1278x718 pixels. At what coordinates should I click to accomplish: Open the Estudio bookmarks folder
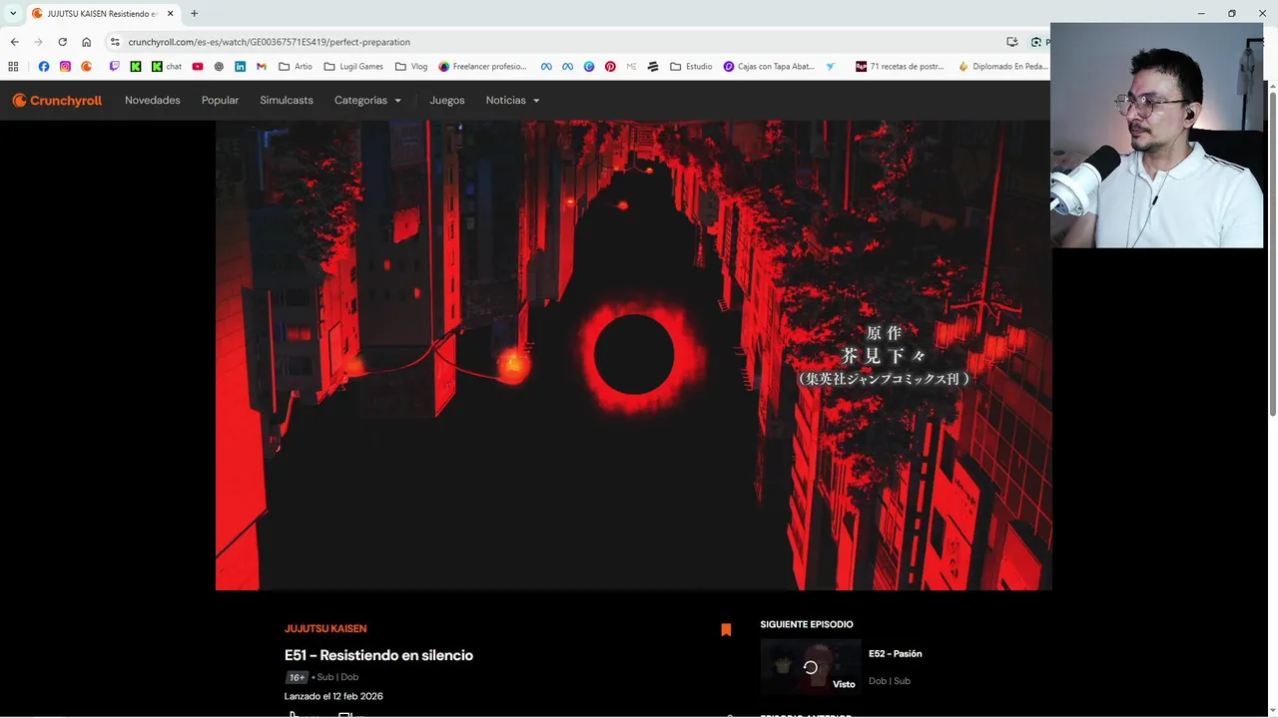691,67
